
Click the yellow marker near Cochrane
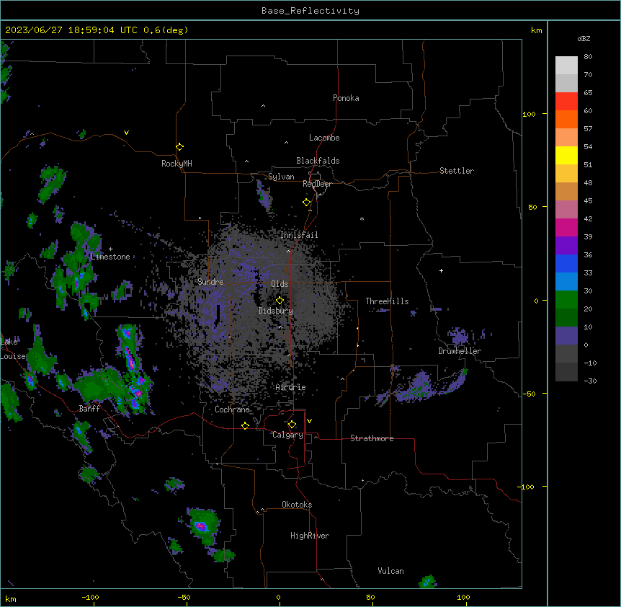(x=245, y=425)
